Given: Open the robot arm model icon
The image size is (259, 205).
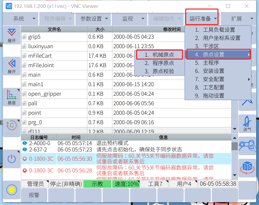Looking at the screenshot, I should pyautogui.click(x=247, y=145).
